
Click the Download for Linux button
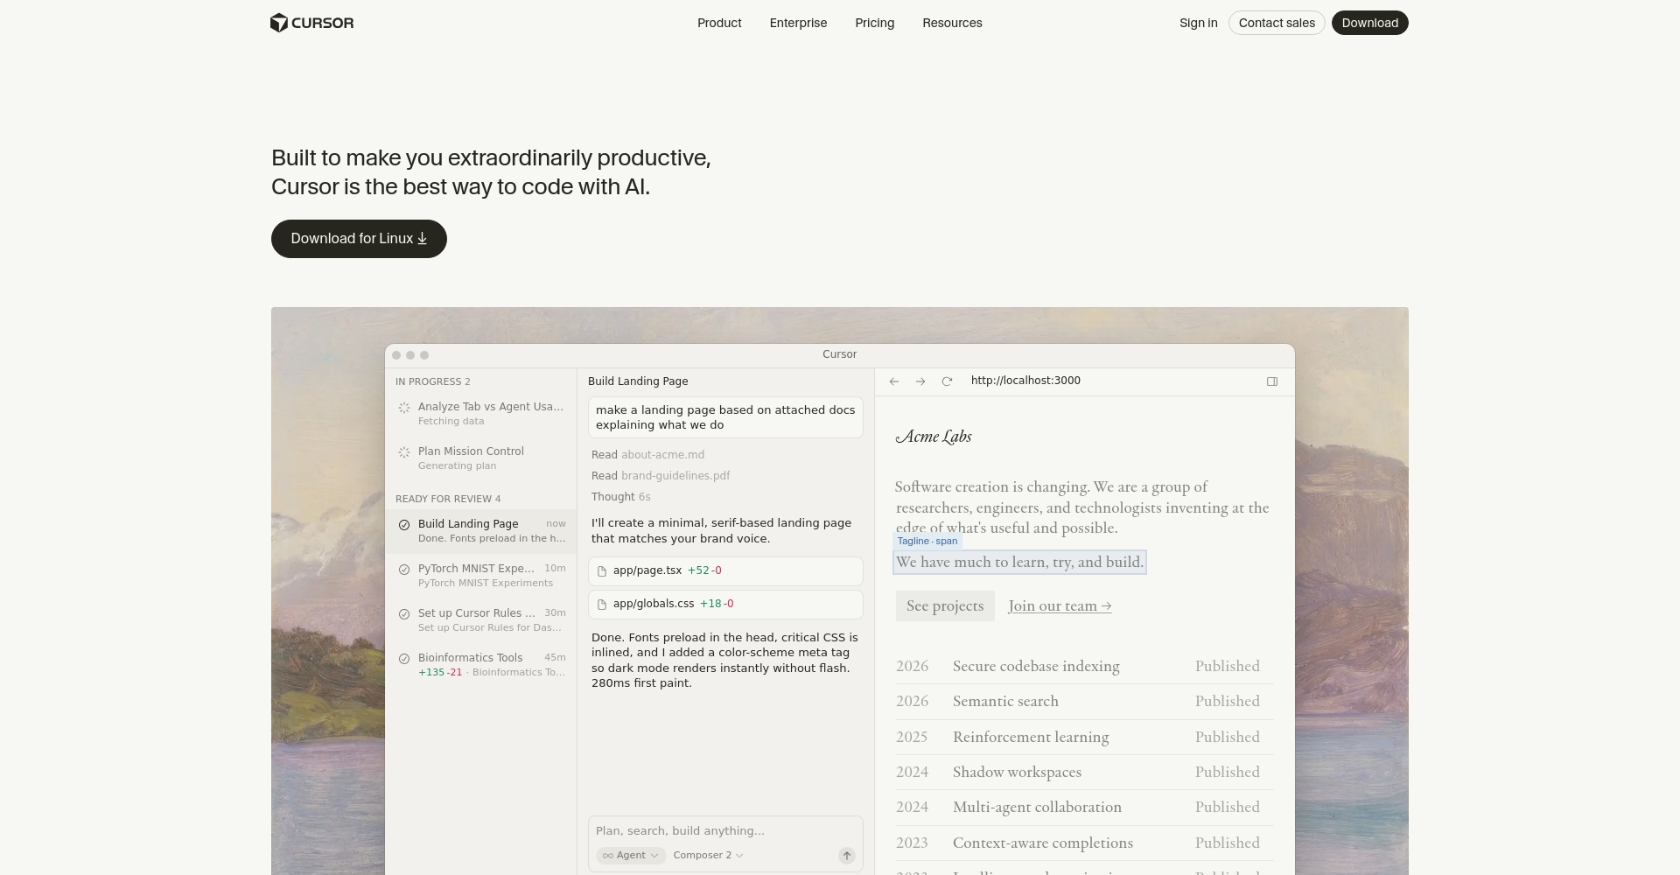[x=359, y=239]
